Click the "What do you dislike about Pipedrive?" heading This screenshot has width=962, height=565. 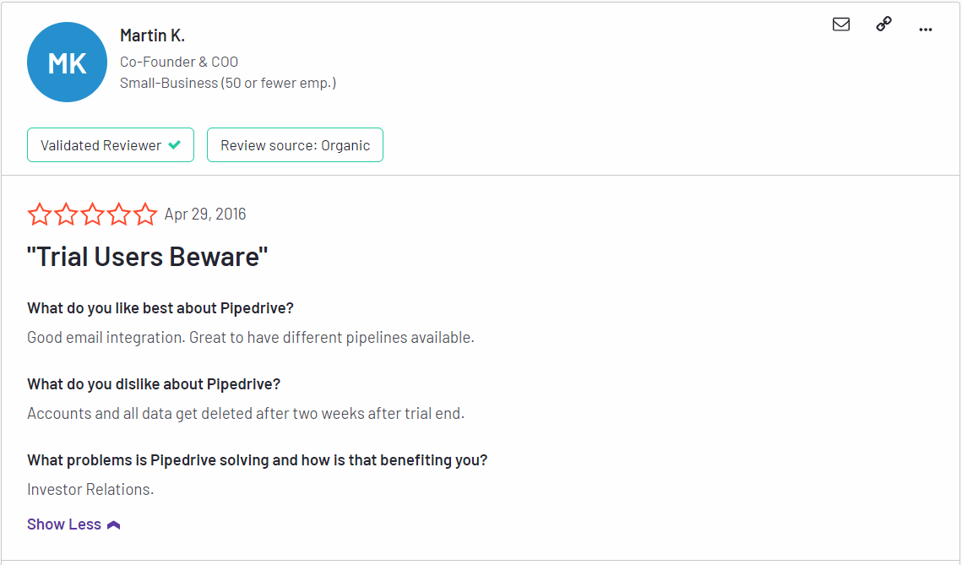click(x=154, y=384)
